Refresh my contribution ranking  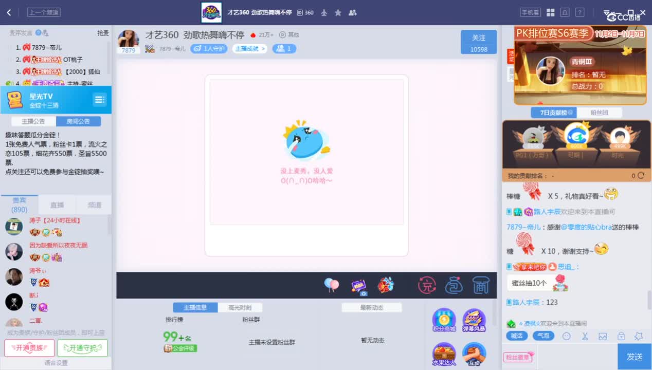[x=641, y=175]
